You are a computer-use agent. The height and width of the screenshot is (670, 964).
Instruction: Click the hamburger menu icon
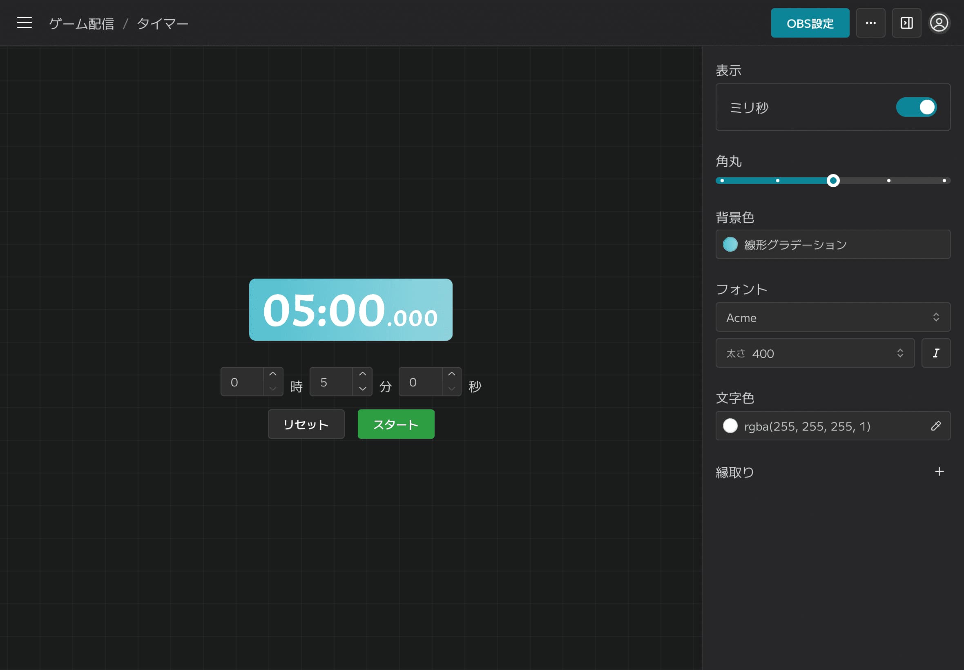tap(24, 23)
